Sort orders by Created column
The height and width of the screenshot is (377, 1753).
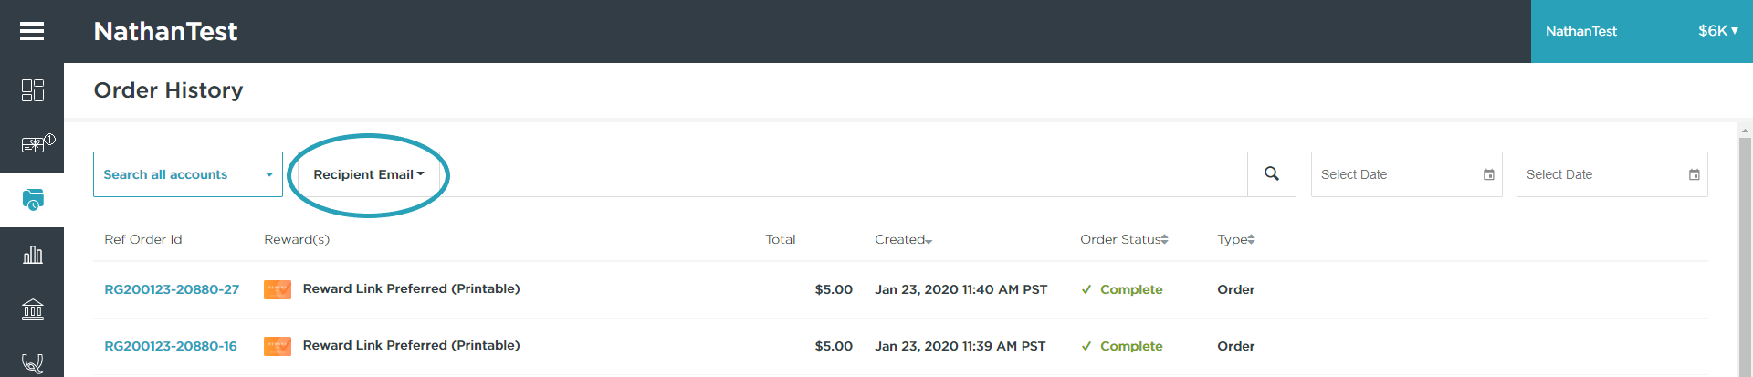(x=903, y=240)
